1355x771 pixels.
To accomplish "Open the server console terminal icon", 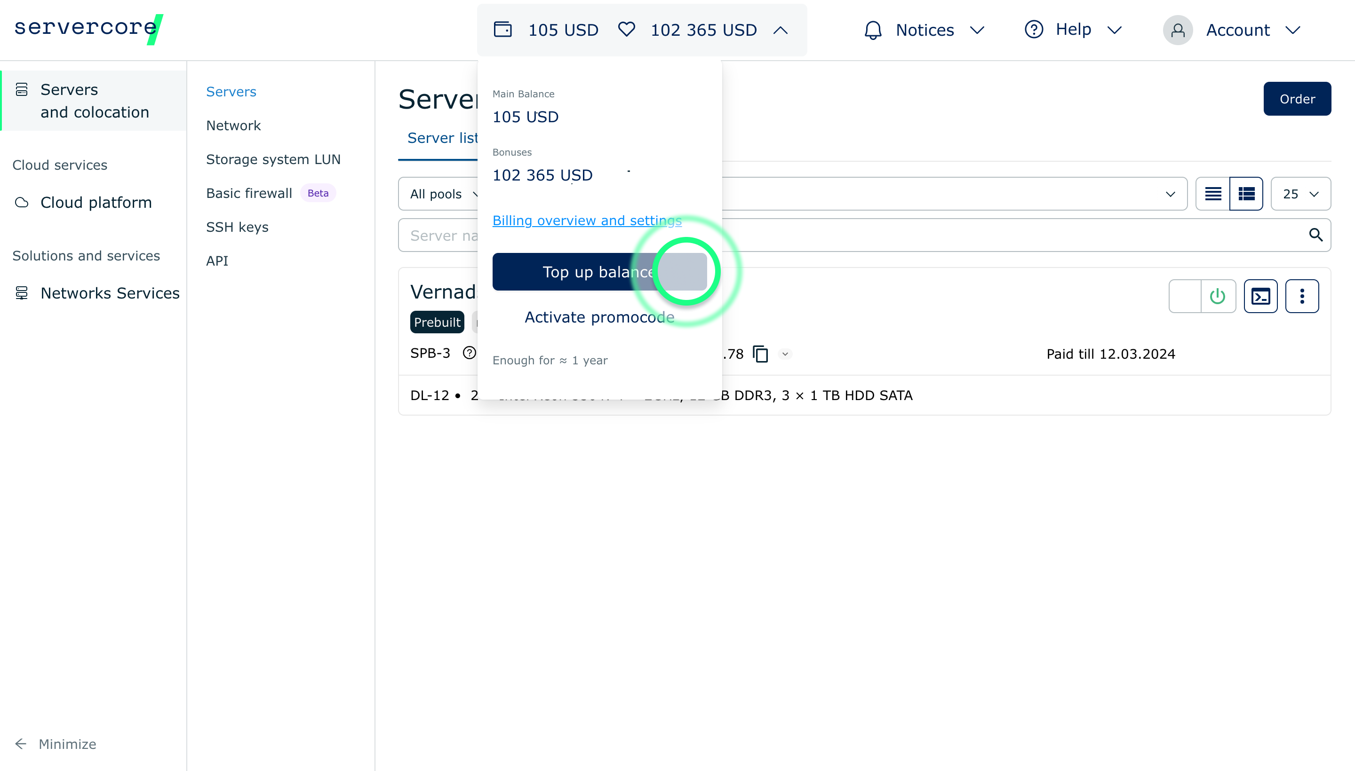I will 1260,296.
